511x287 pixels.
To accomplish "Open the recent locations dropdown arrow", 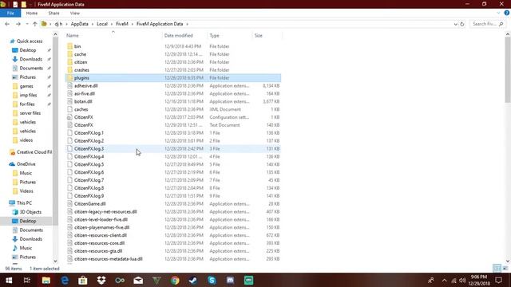I will point(27,24).
